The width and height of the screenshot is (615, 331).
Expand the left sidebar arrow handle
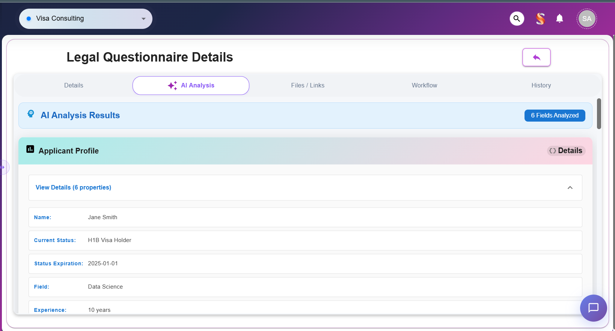tap(3, 167)
